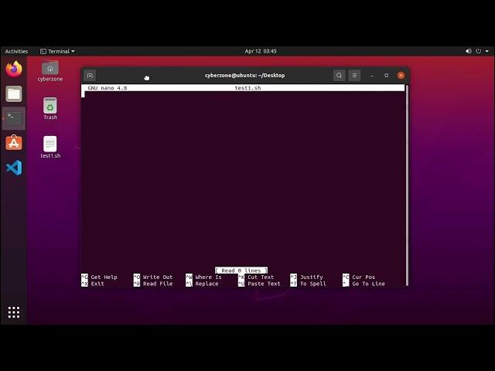Open the terminal hamburger menu

[x=354, y=76]
